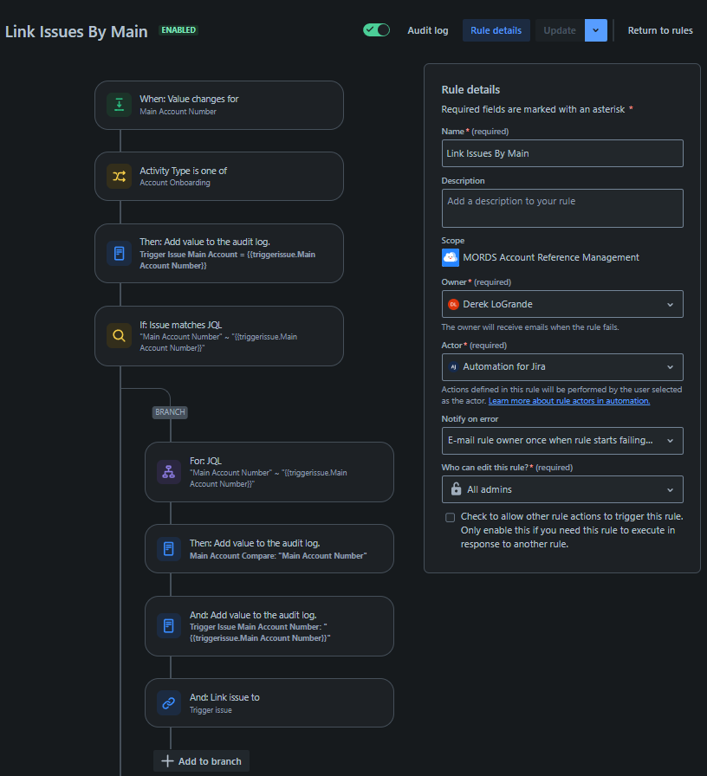Click the ENABLED status badge

click(x=178, y=30)
